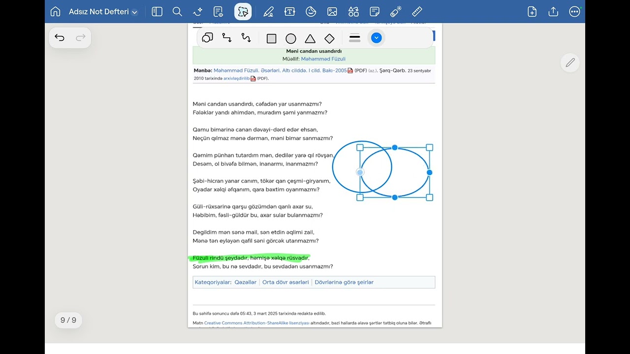Select the elbow connector line tool
Image resolution: width=630 pixels, height=354 pixels.
click(x=227, y=38)
